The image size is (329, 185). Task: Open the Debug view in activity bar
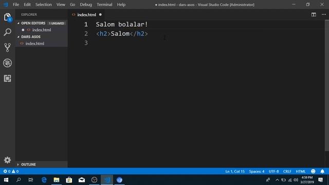[7, 63]
